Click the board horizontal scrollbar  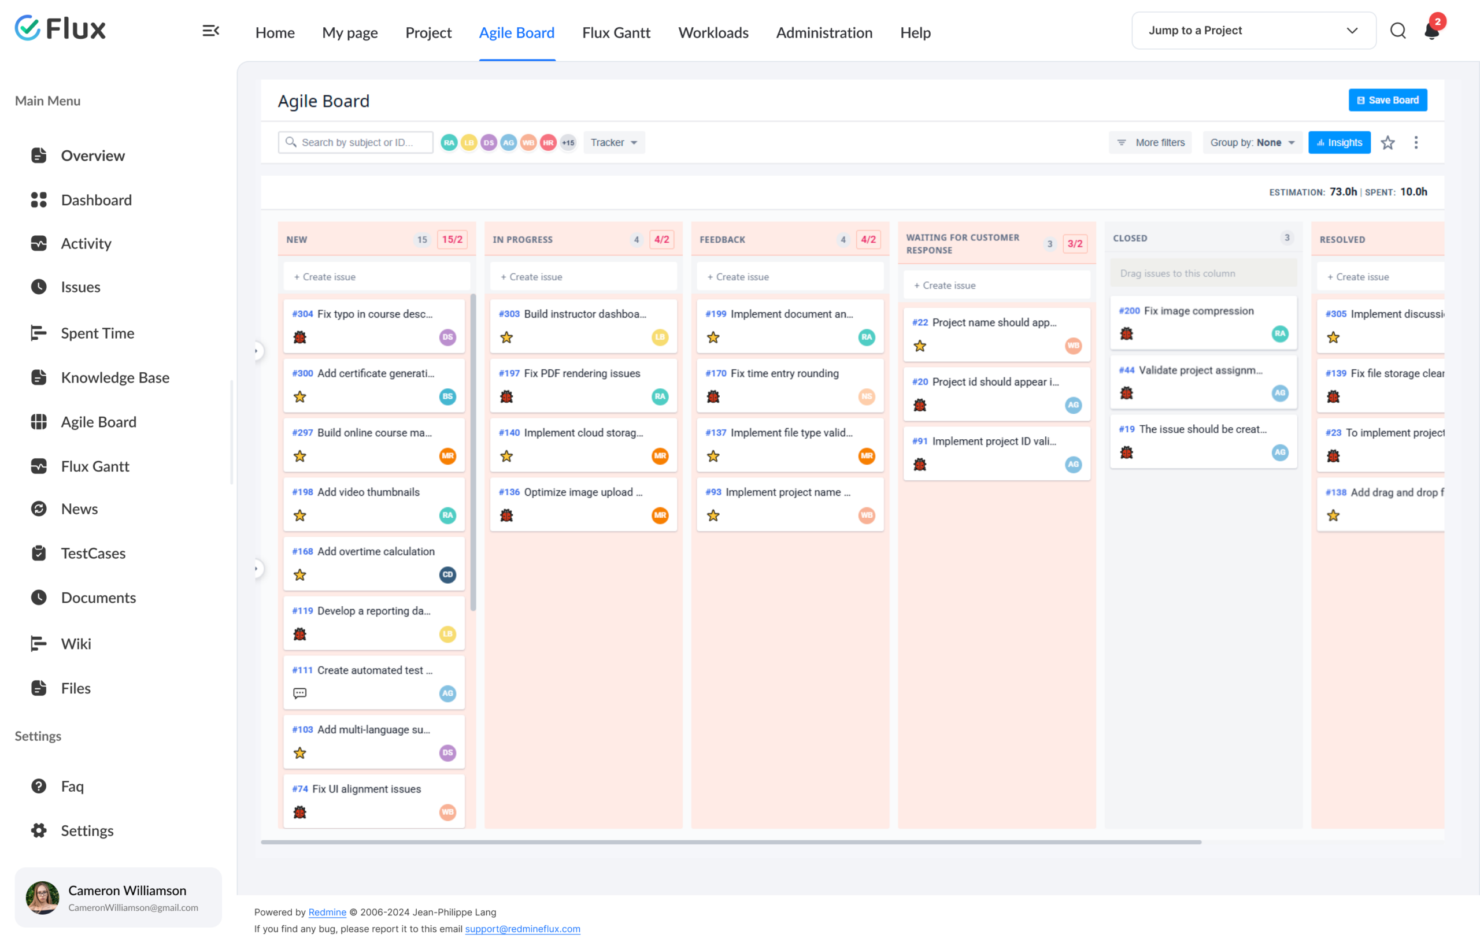pos(731,842)
